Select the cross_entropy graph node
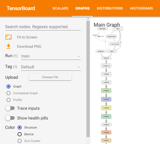This screenshot has height=144, width=160. 111,36
